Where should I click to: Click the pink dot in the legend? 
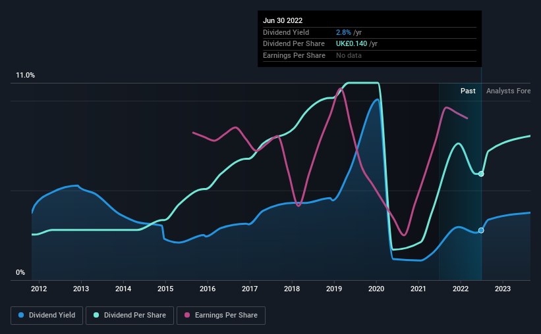[x=186, y=315]
